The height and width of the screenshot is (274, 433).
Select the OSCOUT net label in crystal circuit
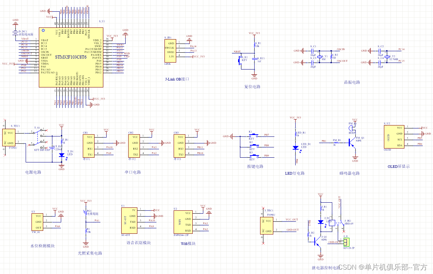coord(342,61)
